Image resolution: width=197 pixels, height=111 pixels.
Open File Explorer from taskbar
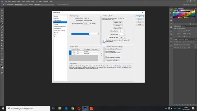pos(60,108)
